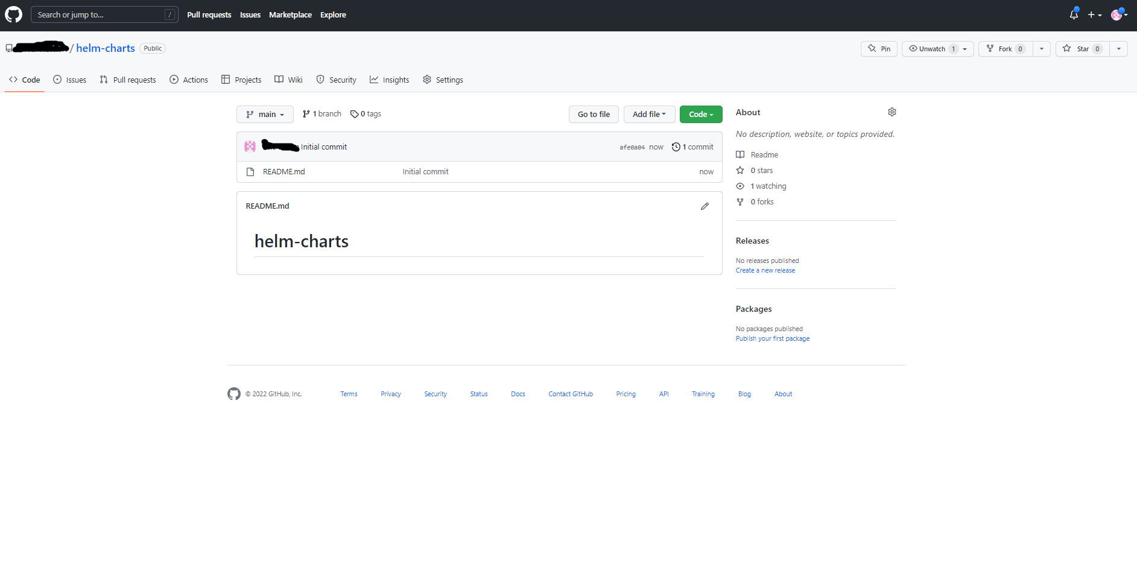
Task: Open the Insights tab
Action: pyautogui.click(x=389, y=80)
